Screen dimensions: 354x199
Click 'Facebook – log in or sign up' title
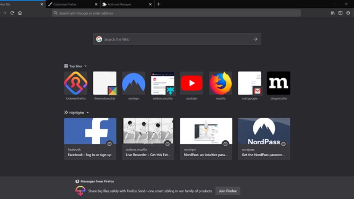pyautogui.click(x=90, y=155)
